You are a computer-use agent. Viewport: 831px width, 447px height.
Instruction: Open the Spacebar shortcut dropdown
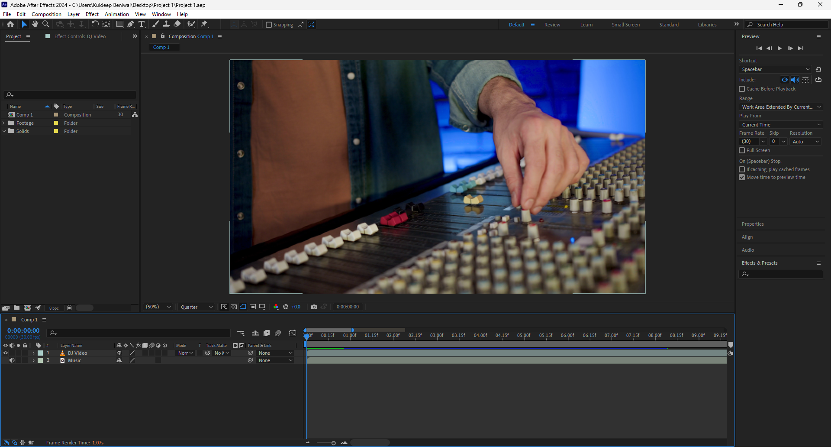[775, 69]
